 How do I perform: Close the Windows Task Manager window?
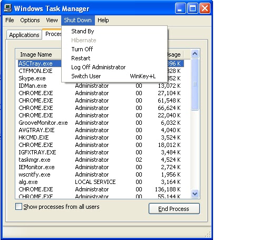click(205, 8)
